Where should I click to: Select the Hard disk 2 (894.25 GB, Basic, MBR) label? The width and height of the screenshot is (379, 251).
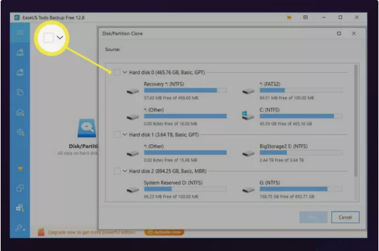pyautogui.click(x=168, y=171)
